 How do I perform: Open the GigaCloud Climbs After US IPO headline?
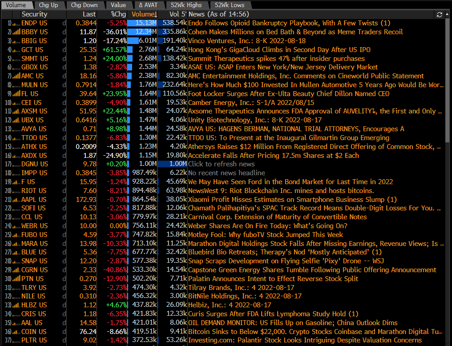click(x=279, y=50)
